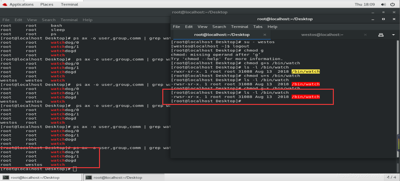400x181 pixels.
Task: Expand the tab list dropdown arrow
Action: (x=393, y=35)
